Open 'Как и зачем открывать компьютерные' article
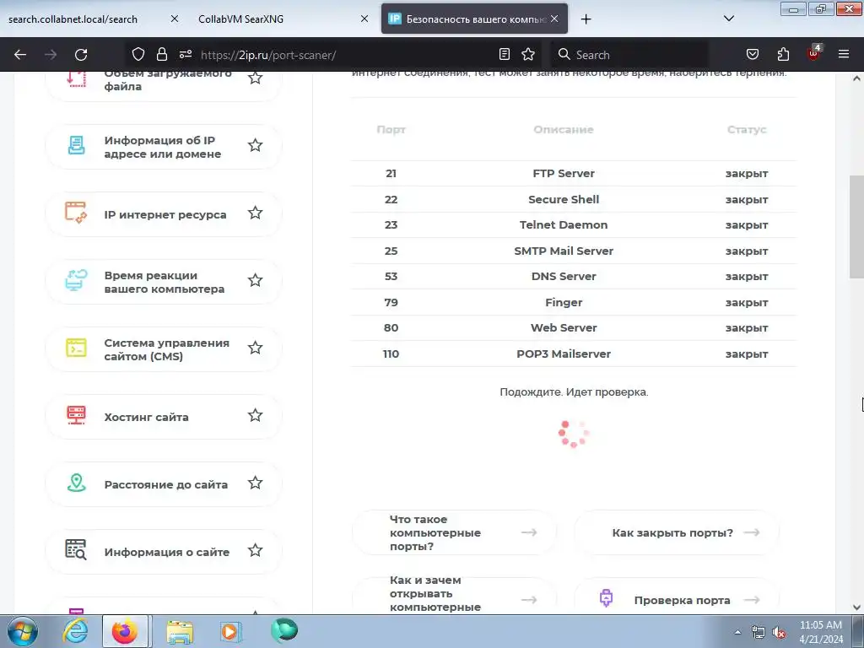Viewport: 864px width, 648px height. pos(455,595)
